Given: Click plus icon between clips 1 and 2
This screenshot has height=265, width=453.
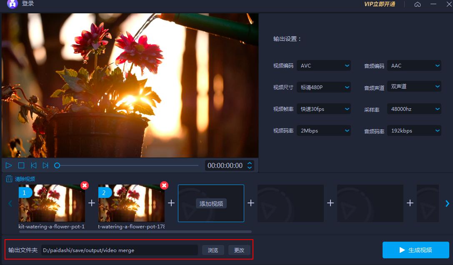Looking at the screenshot, I should [x=92, y=203].
